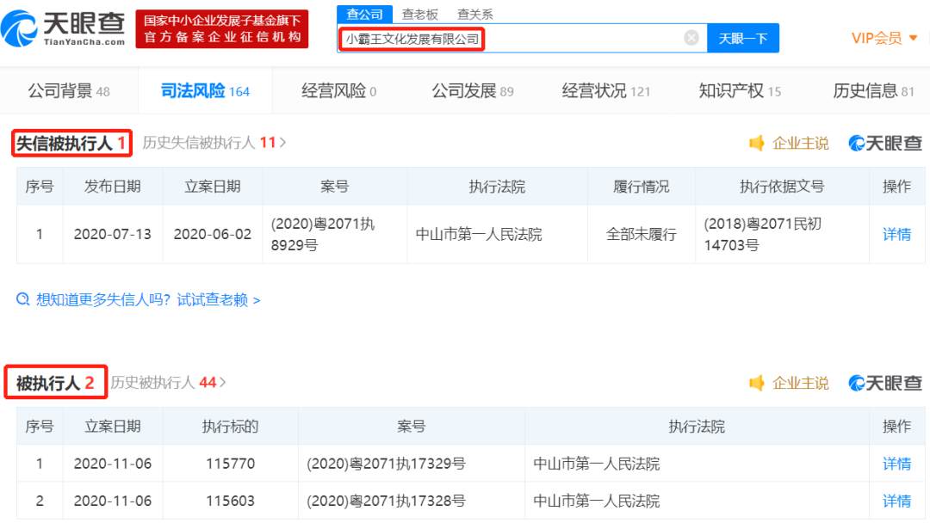This screenshot has height=523, width=930.
Task: Click the speaker icon in 失信被执行人 section
Action: [757, 143]
